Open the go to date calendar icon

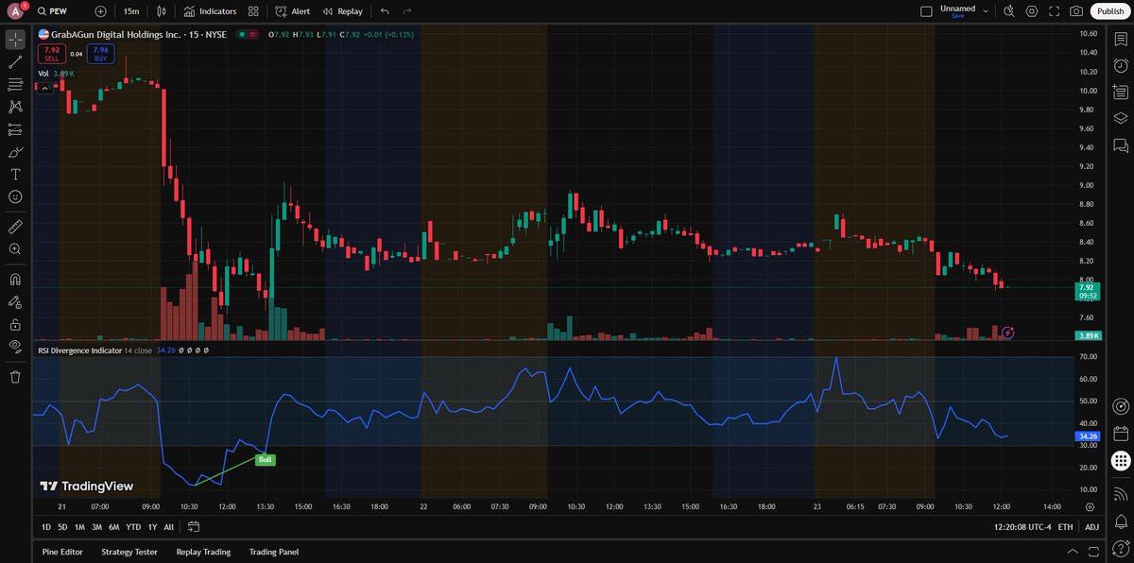coord(193,527)
